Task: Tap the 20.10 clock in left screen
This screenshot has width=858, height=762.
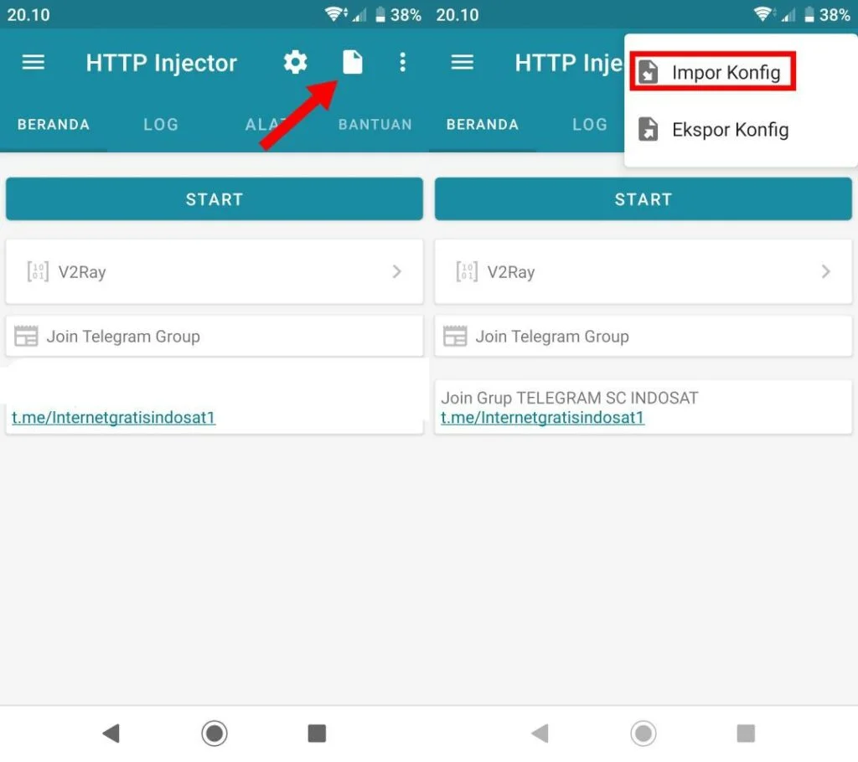Action: tap(28, 15)
